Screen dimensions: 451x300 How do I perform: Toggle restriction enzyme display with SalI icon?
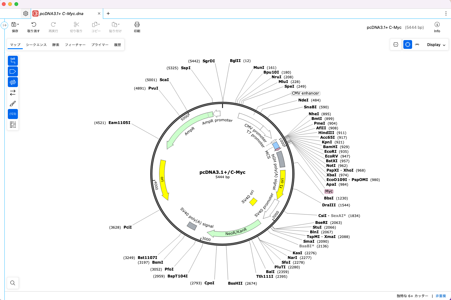[x=13, y=60]
